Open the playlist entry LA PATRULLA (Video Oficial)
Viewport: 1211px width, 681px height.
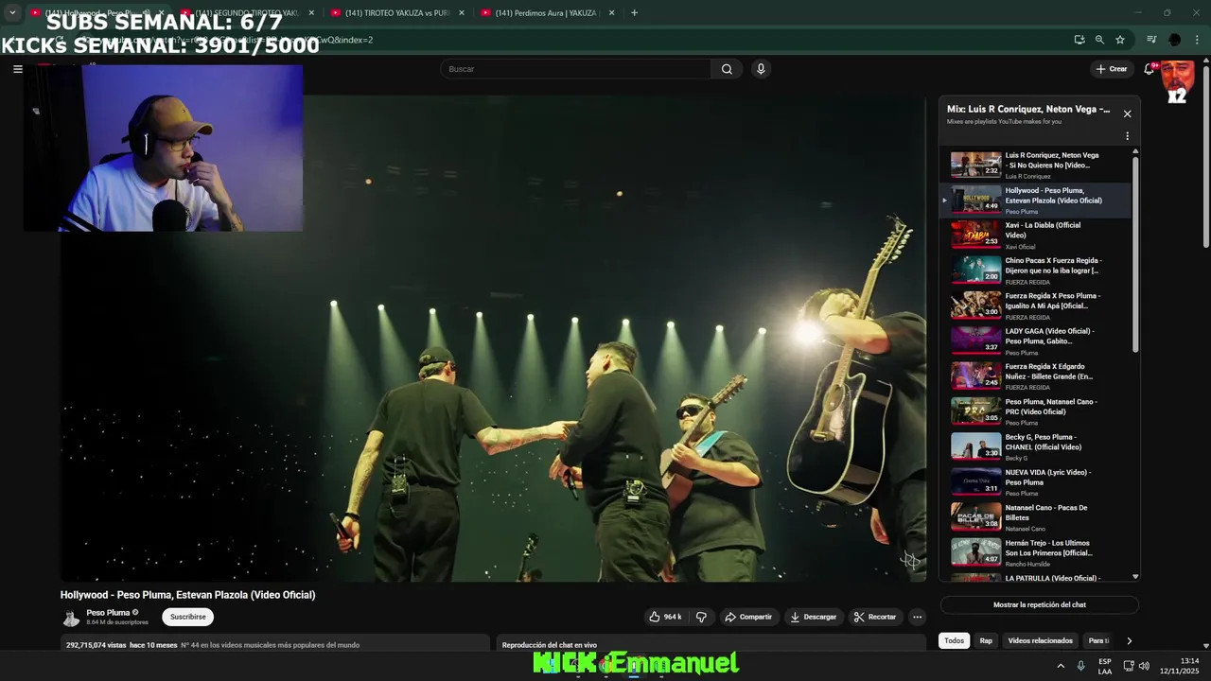pyautogui.click(x=1035, y=577)
